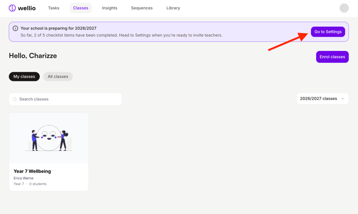Click the magnifier icon in the search box

15,99
